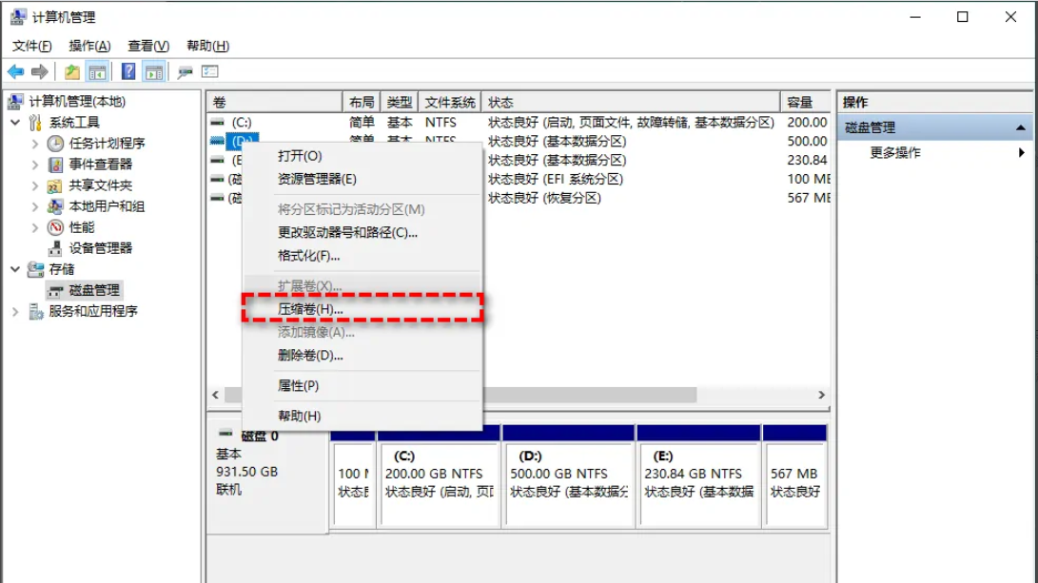Select the (C:) 200.00 GB partition block
The width and height of the screenshot is (1038, 583).
439,484
